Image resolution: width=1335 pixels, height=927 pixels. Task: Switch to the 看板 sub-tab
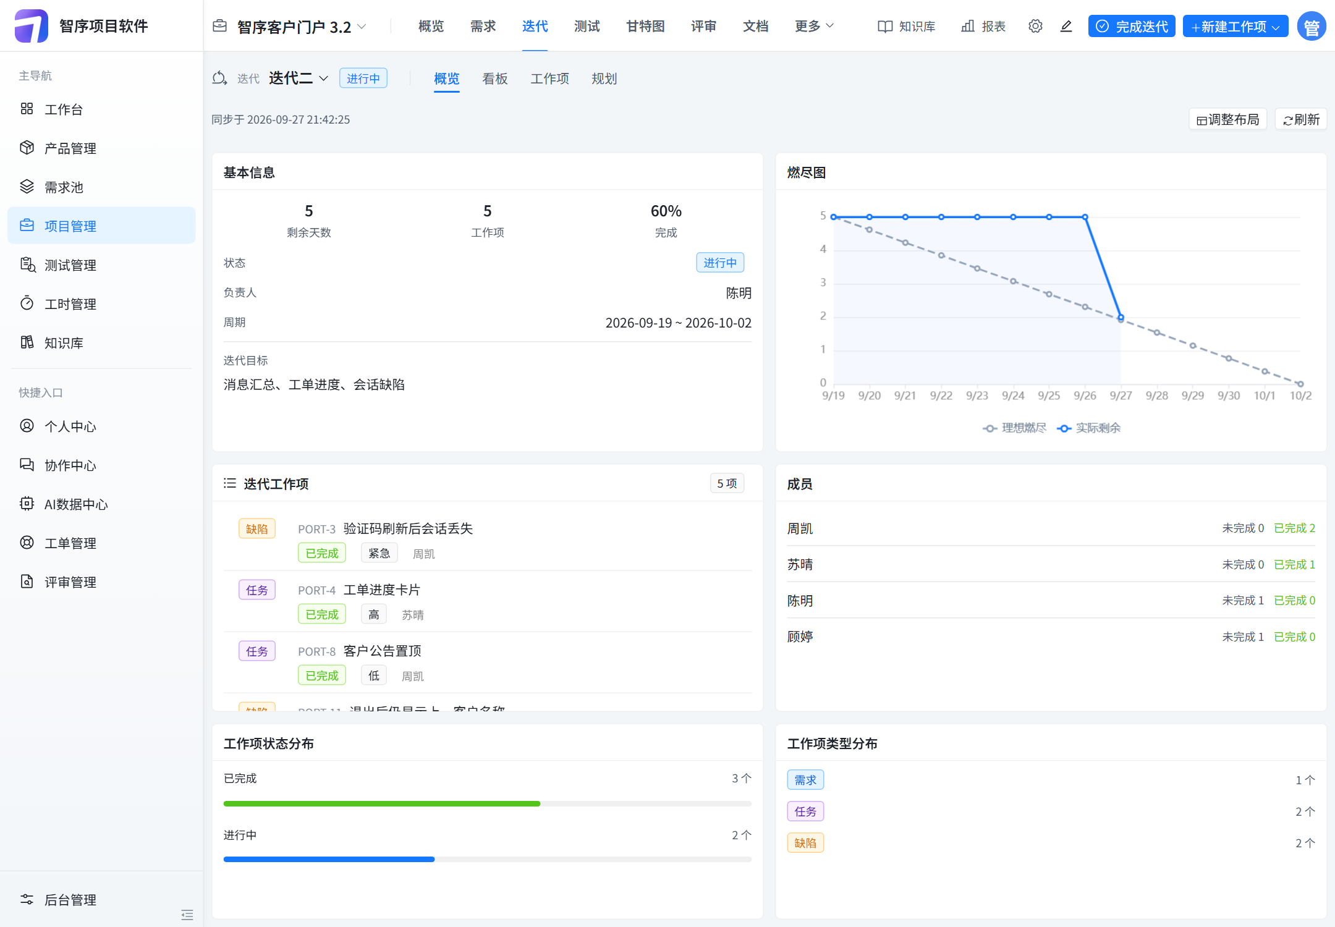click(495, 78)
